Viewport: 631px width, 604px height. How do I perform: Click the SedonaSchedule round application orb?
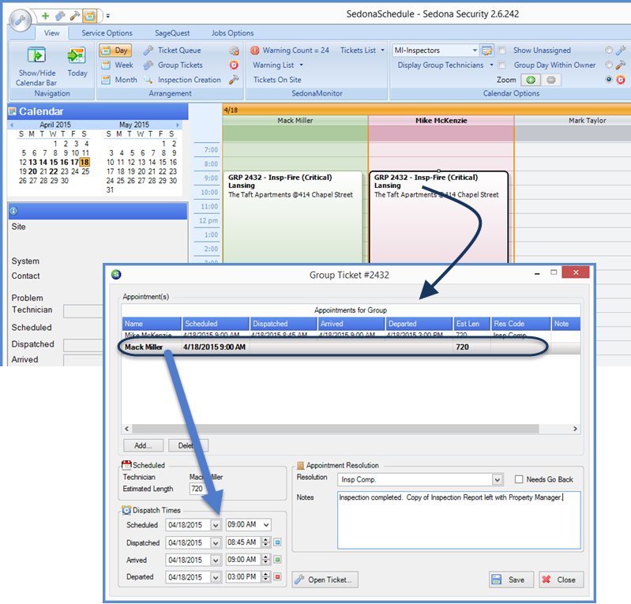[21, 19]
